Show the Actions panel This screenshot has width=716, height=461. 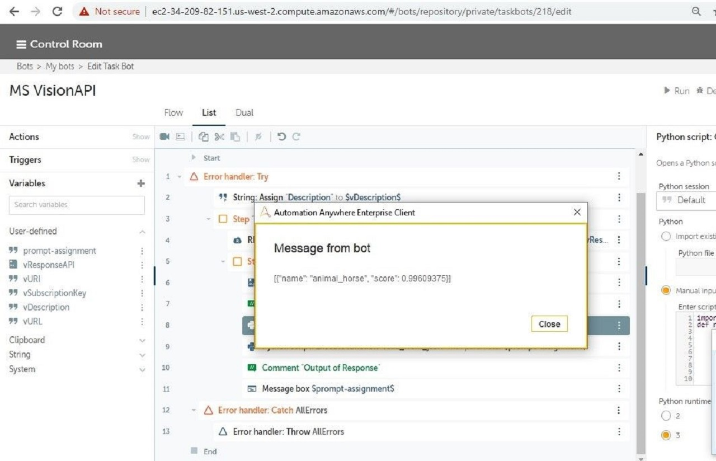(x=141, y=137)
